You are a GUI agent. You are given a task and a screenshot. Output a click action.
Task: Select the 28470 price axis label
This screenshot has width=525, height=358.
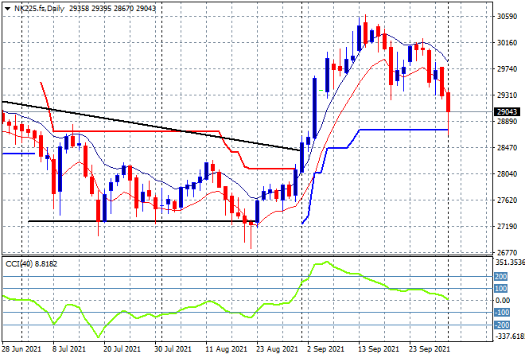point(507,148)
